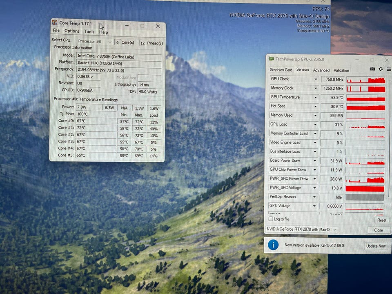Click the GPU Temperature history graph
The width and height of the screenshot is (392, 294).
pos(366,98)
